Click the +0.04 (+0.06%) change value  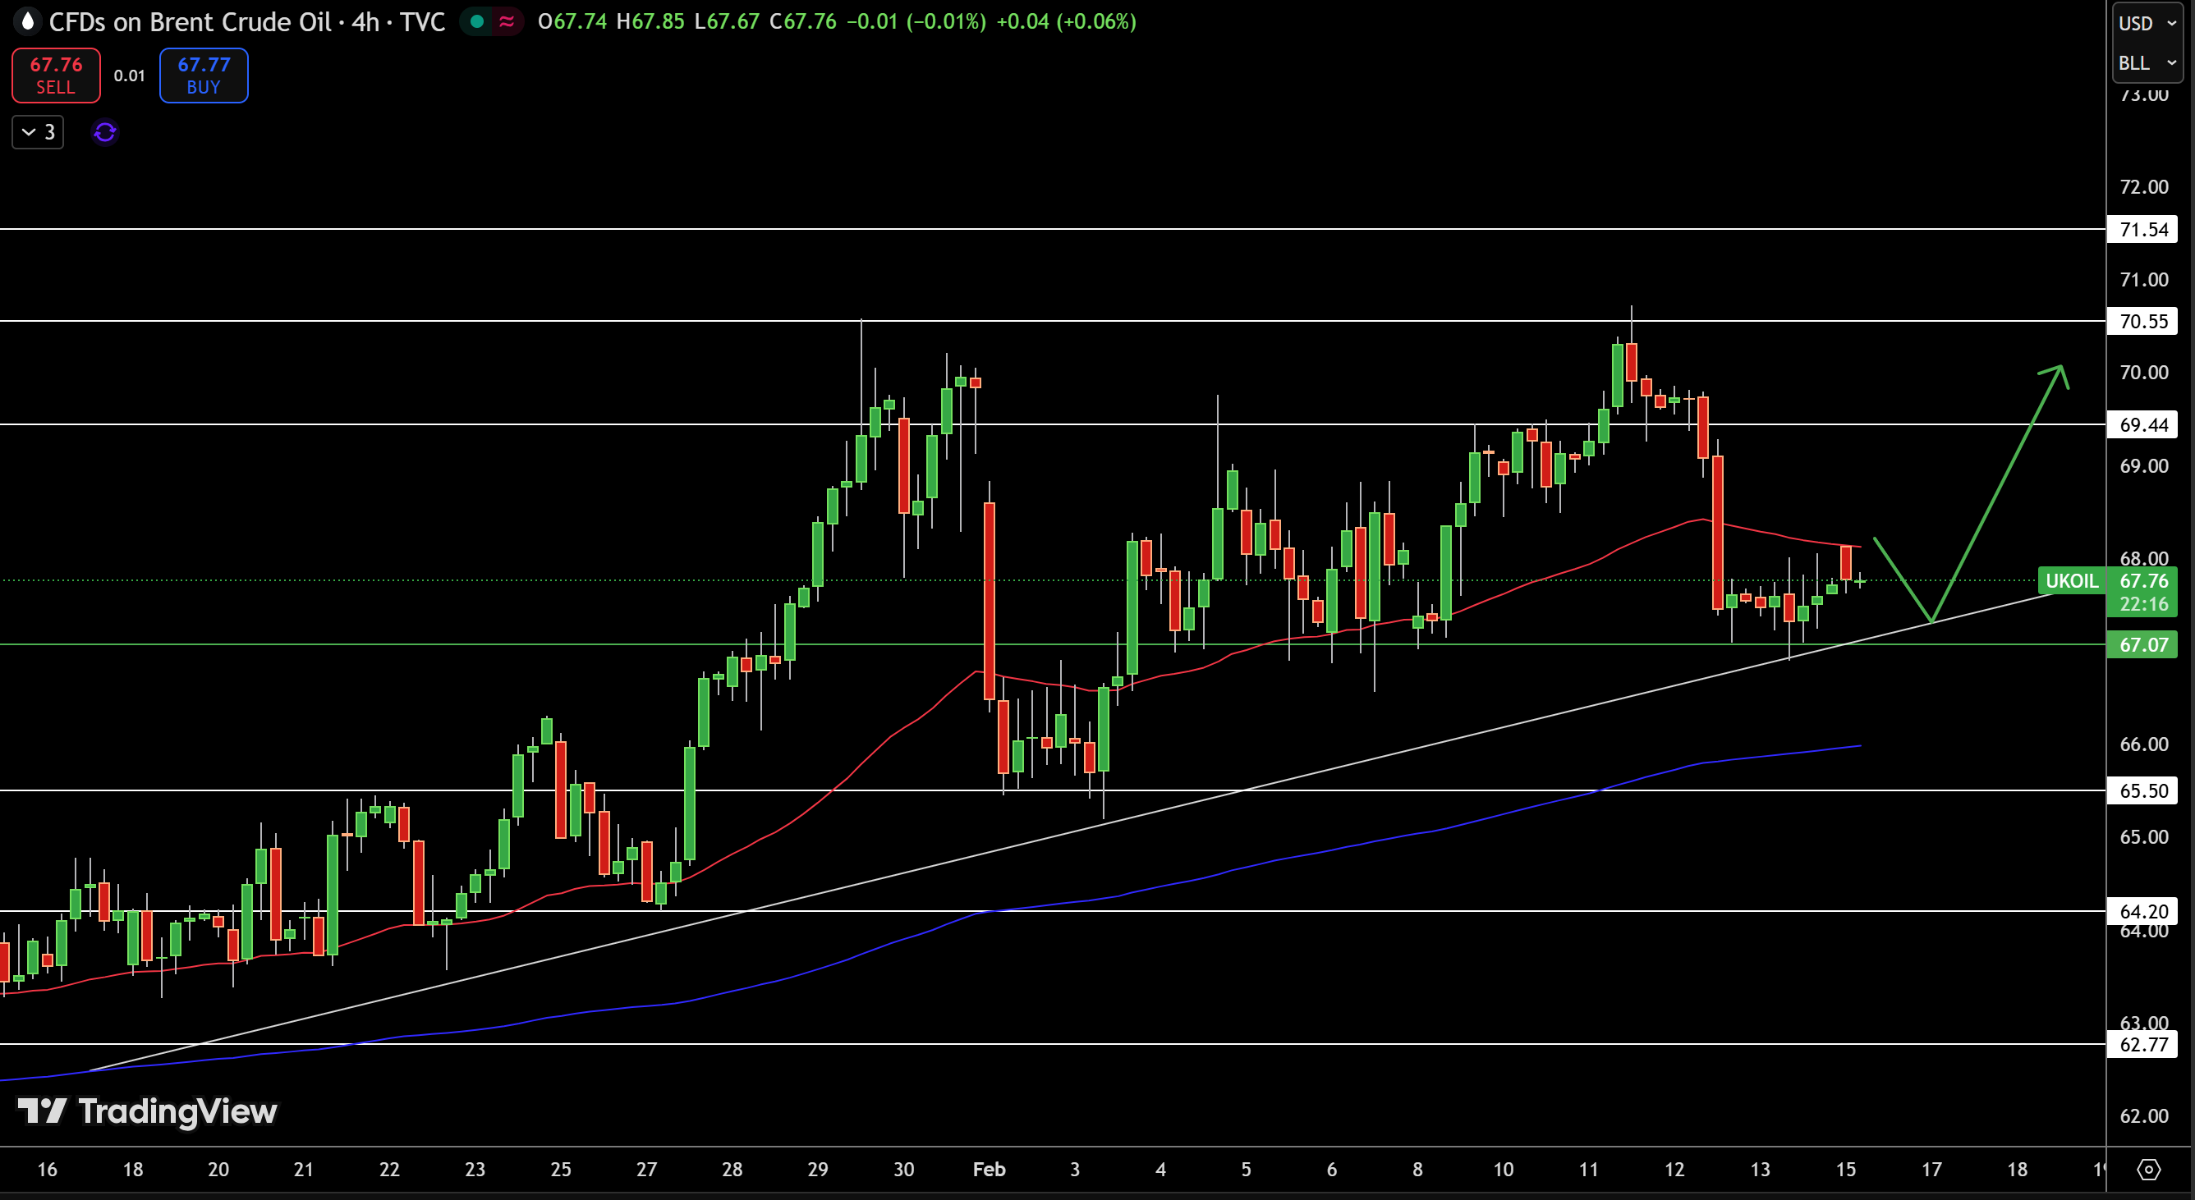coord(1066,21)
